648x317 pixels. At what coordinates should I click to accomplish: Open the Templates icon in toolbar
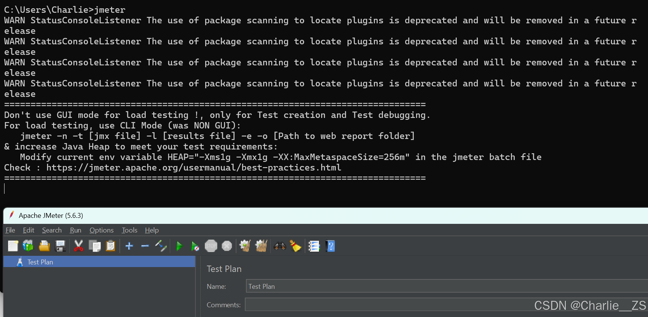[x=28, y=246]
